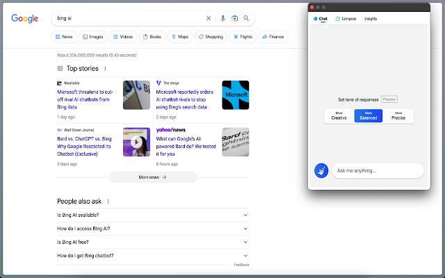Filter results by Maps
Screen dimensions: 445x278
pyautogui.click(x=180, y=37)
